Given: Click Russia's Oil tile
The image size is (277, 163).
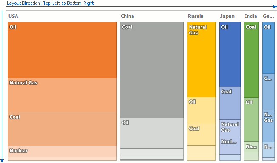Looking at the screenshot, I should 201,110.
